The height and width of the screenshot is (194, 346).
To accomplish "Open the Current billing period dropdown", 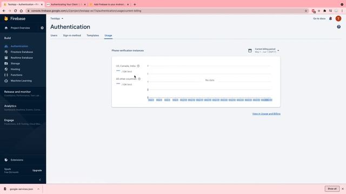I will click(267, 50).
